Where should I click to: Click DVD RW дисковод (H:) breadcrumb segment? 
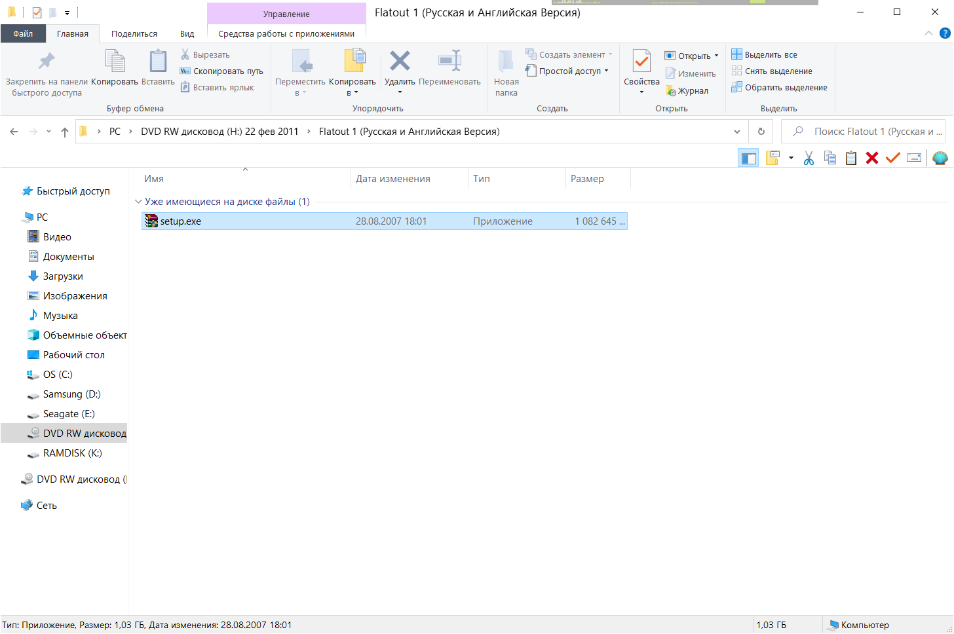click(219, 132)
